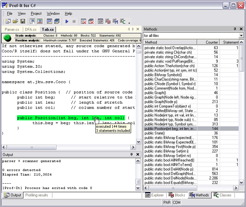
Task: Open the File menu
Action: point(9,14)
